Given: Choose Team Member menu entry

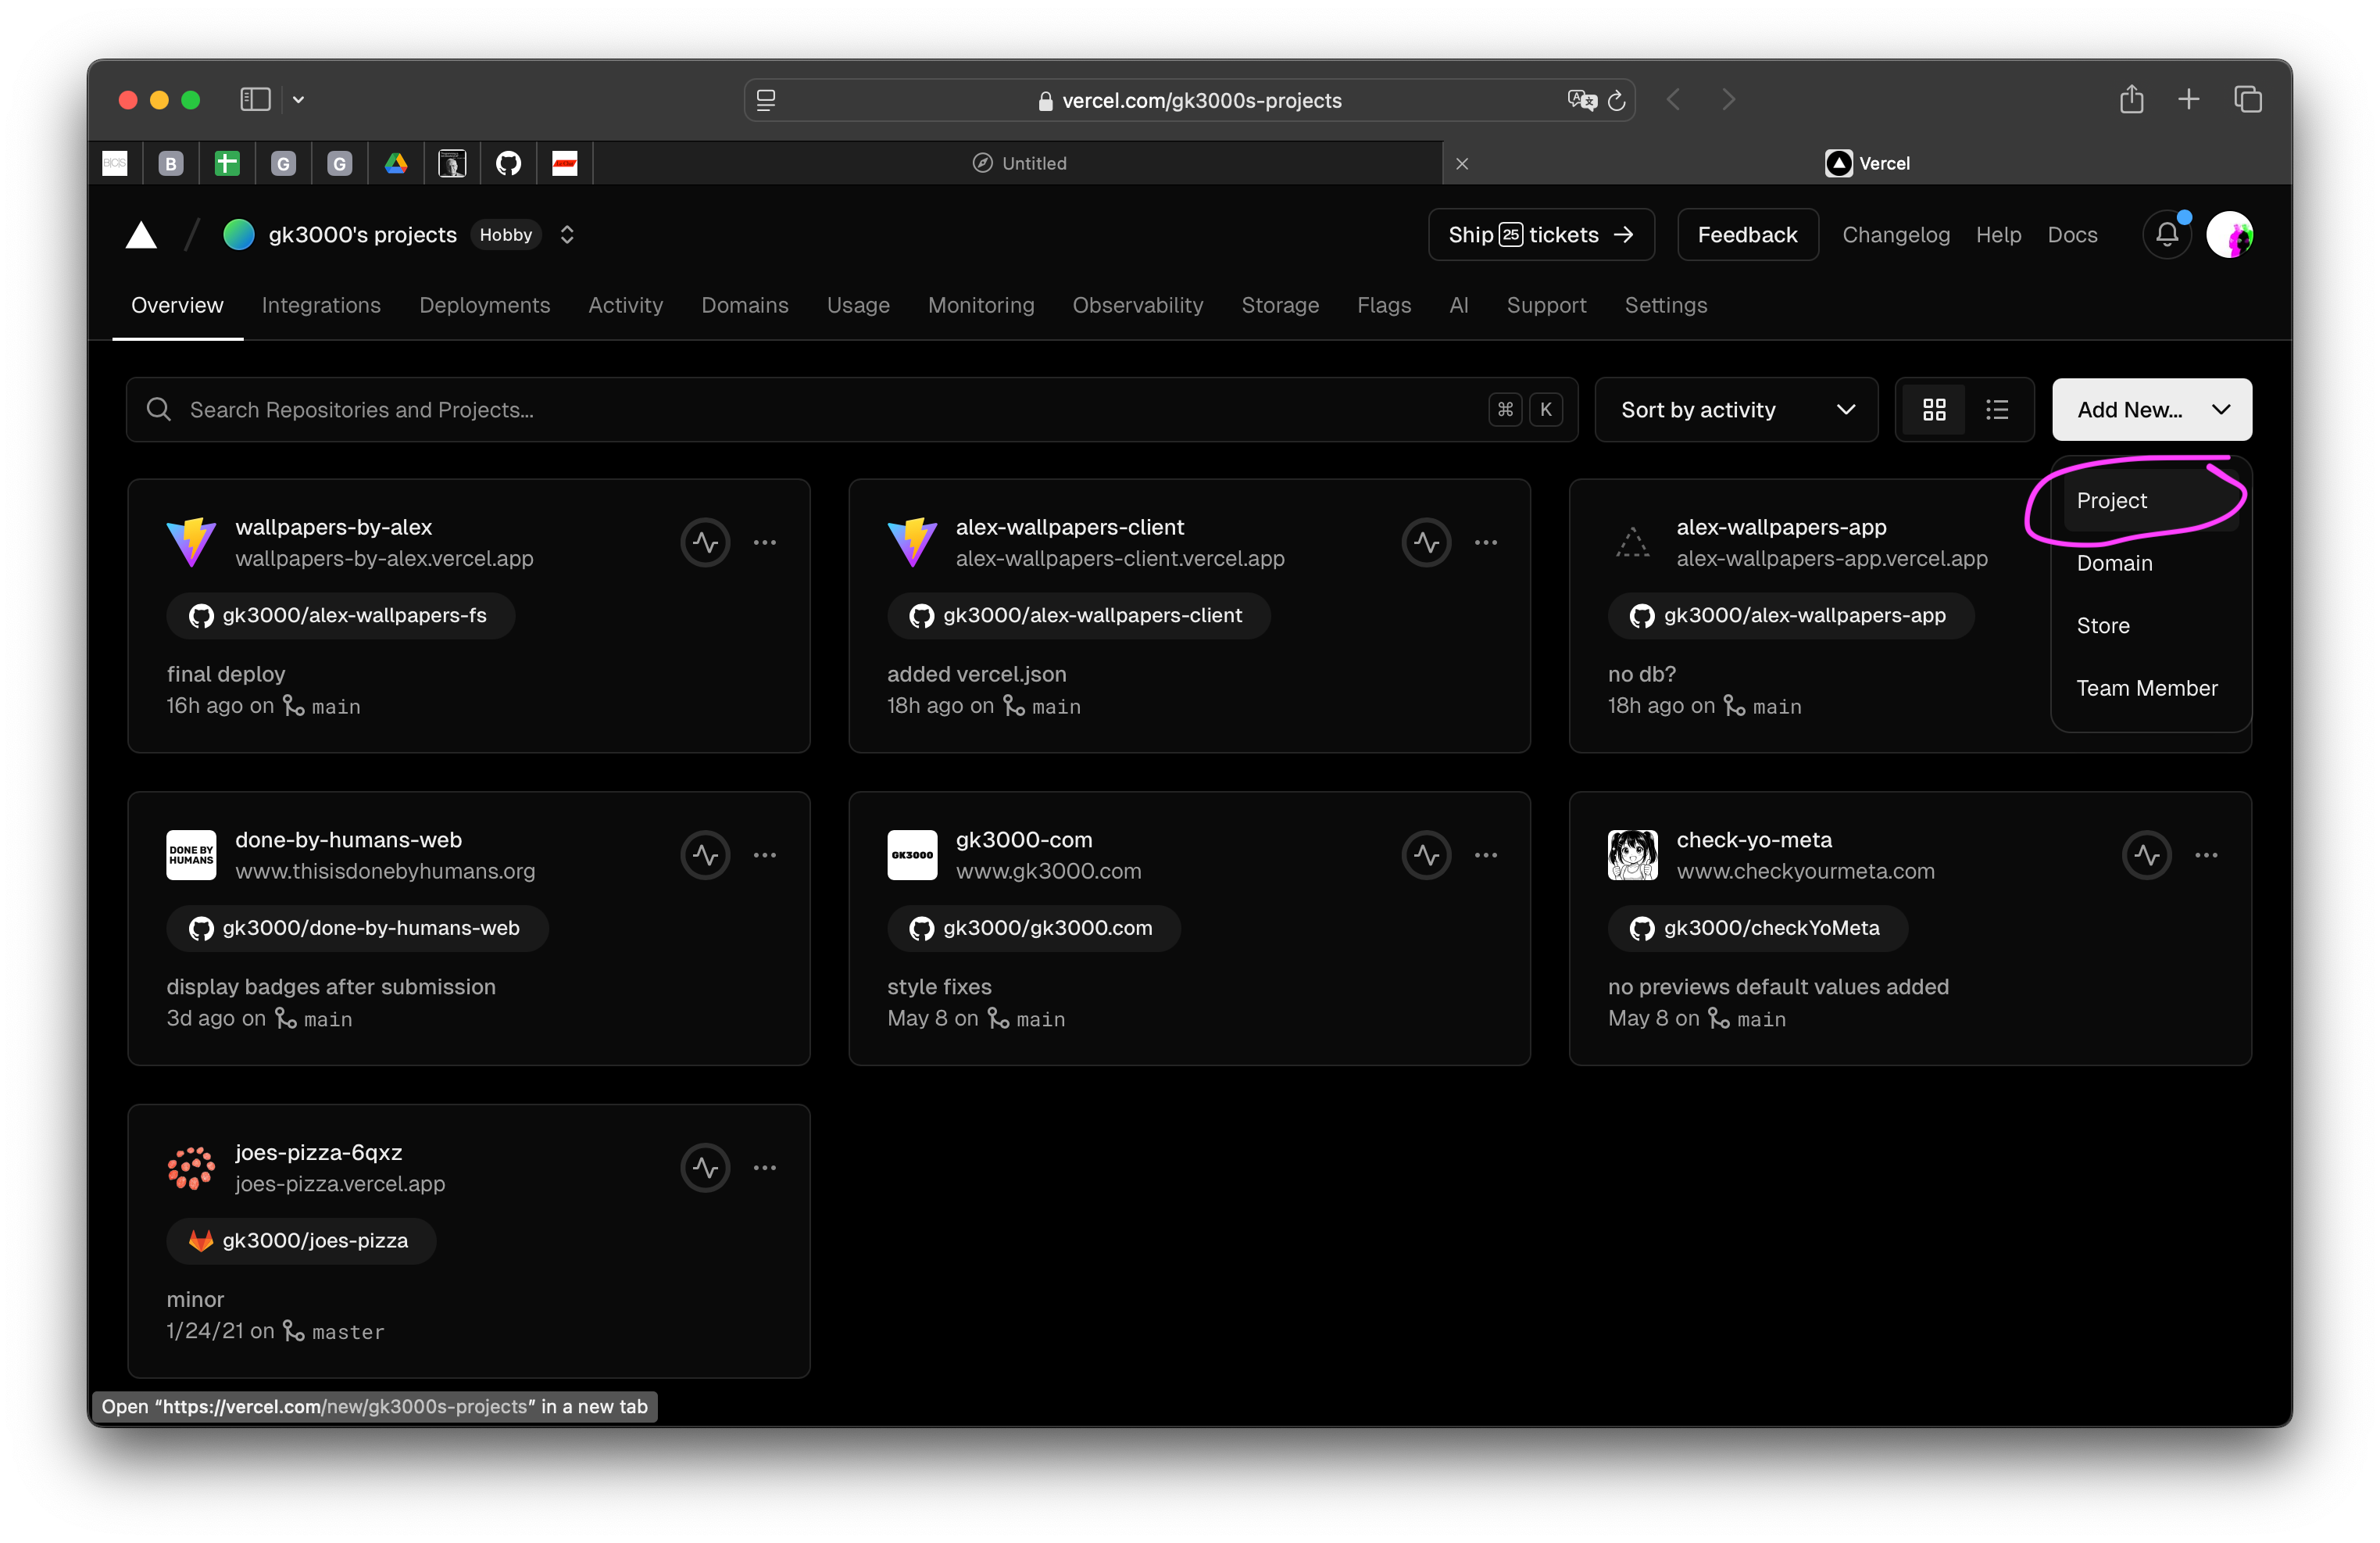Looking at the screenshot, I should [2146, 689].
